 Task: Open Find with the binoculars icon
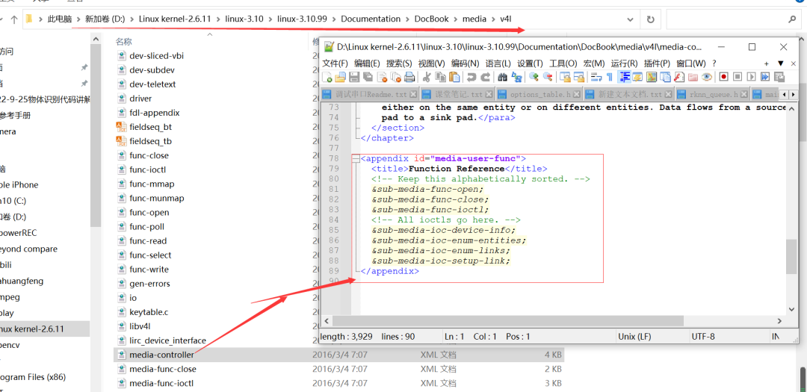tap(503, 77)
